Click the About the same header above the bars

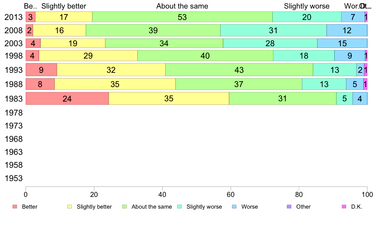pos(182,6)
